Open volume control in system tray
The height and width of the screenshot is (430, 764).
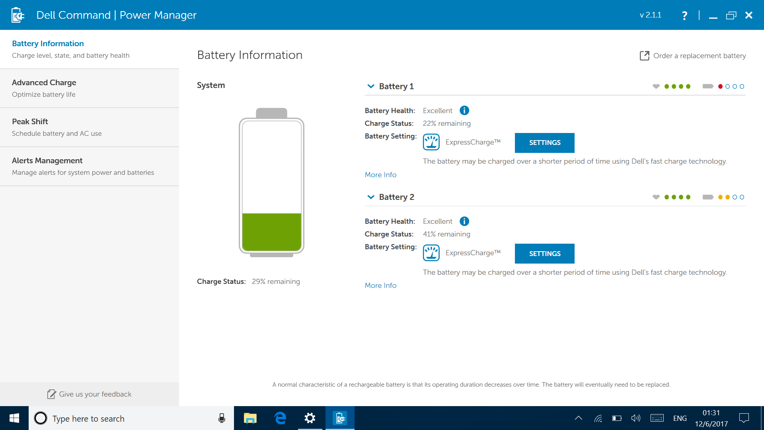(636, 418)
